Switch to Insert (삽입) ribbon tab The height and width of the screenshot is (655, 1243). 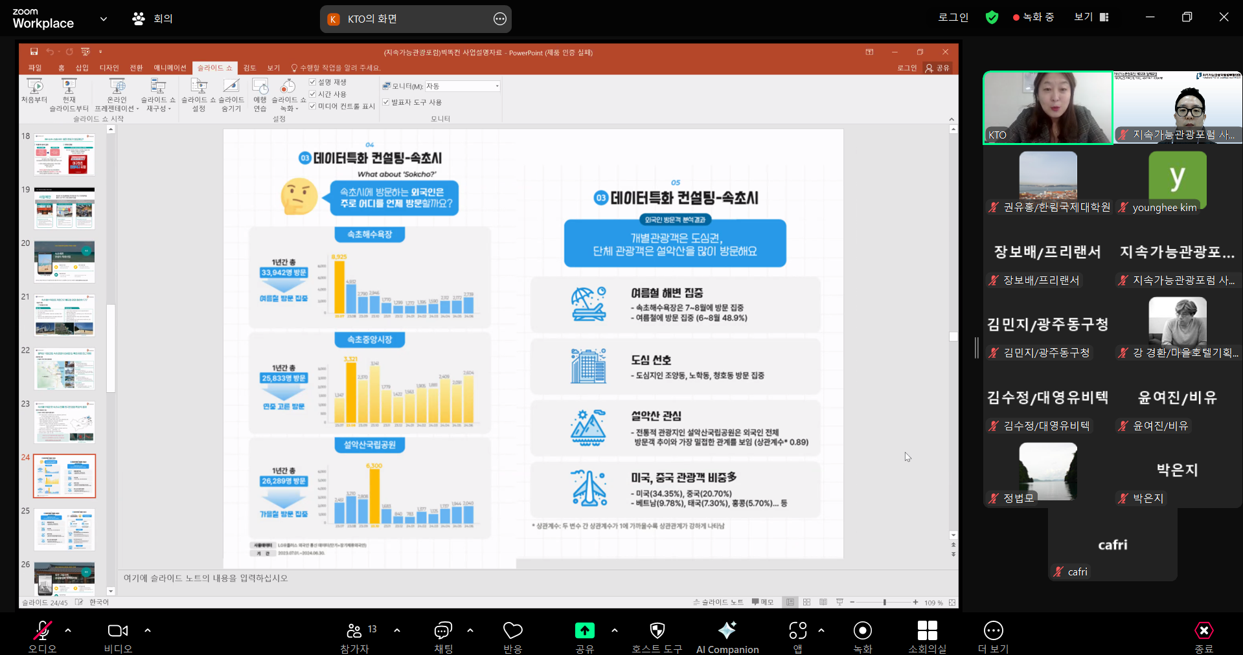(82, 68)
